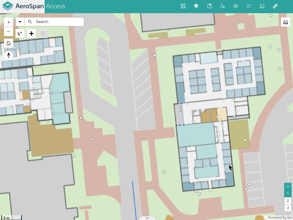Viewport: 293px width, 220px height.
Task: Click the magnifier search icon
Action: [30, 22]
